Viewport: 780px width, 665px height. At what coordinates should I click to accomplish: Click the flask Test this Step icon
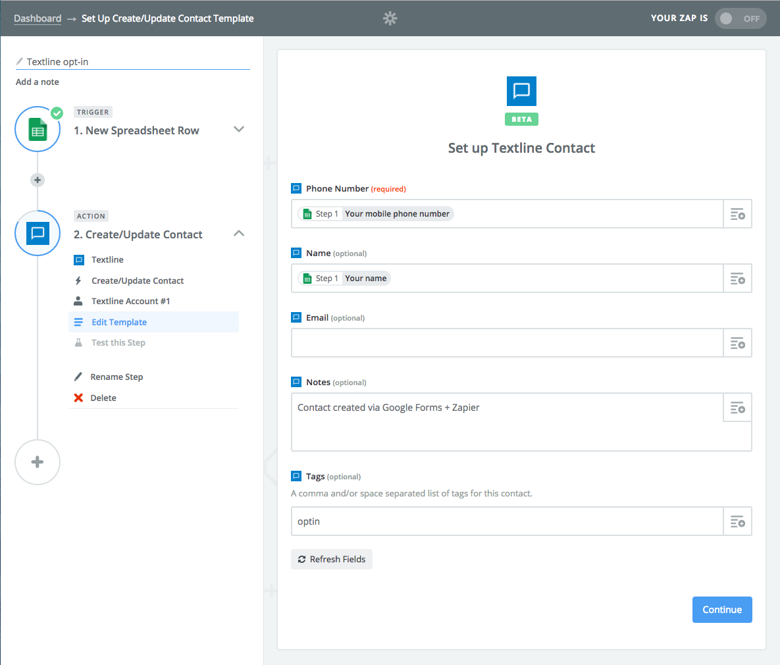(x=78, y=342)
